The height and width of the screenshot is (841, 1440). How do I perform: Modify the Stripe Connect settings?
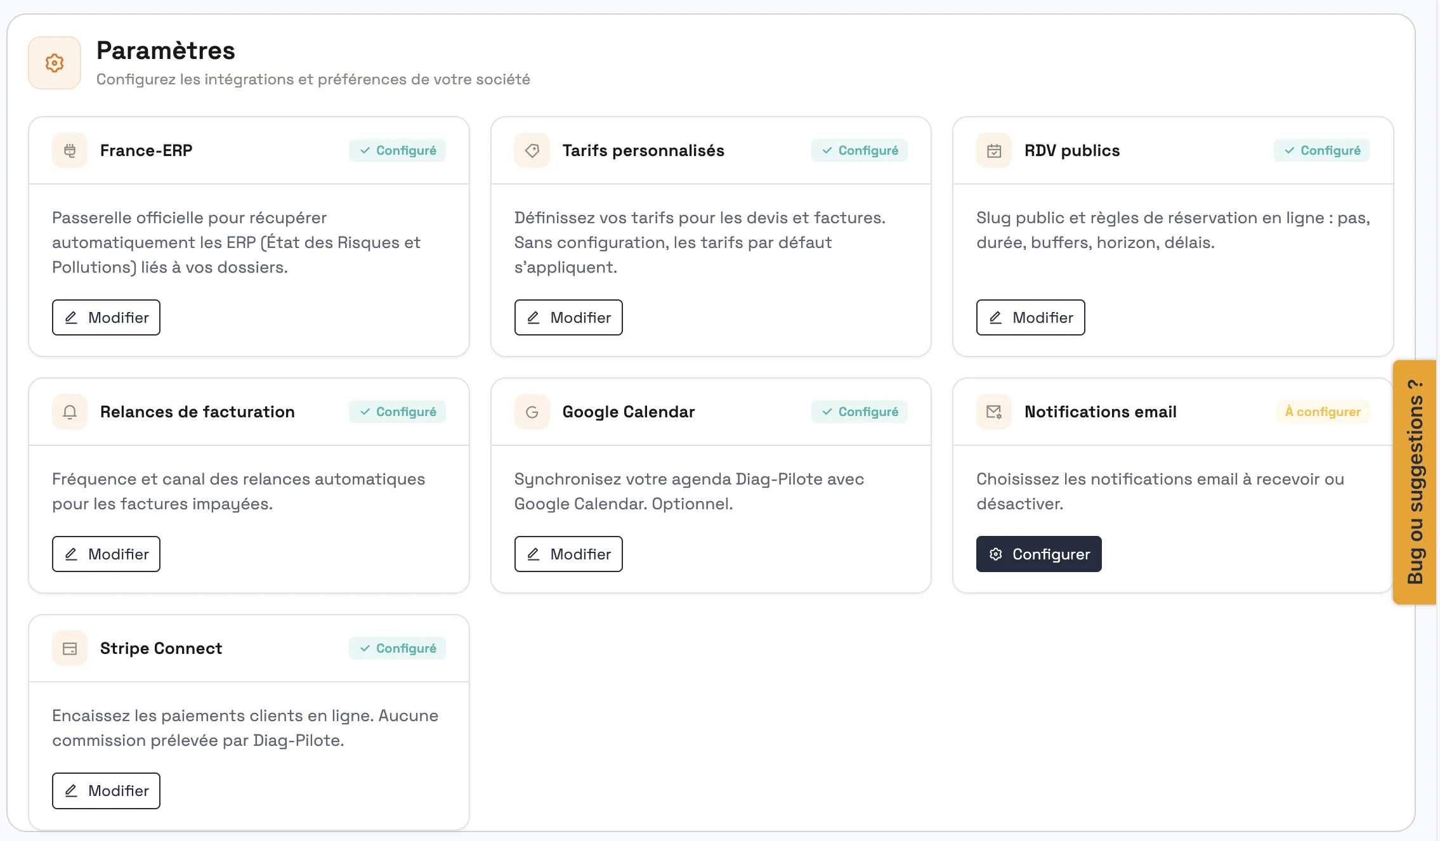point(106,790)
